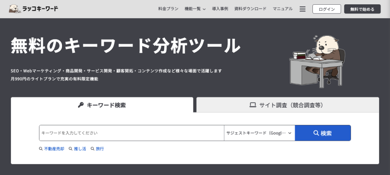
Task: Expand the 機能一覧 dropdown menu
Action: click(x=195, y=9)
